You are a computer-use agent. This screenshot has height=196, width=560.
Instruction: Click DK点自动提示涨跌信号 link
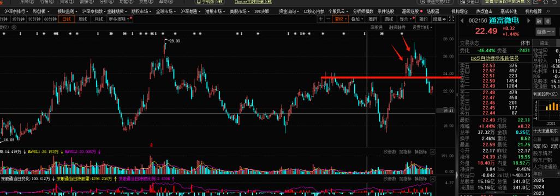(x=495, y=58)
